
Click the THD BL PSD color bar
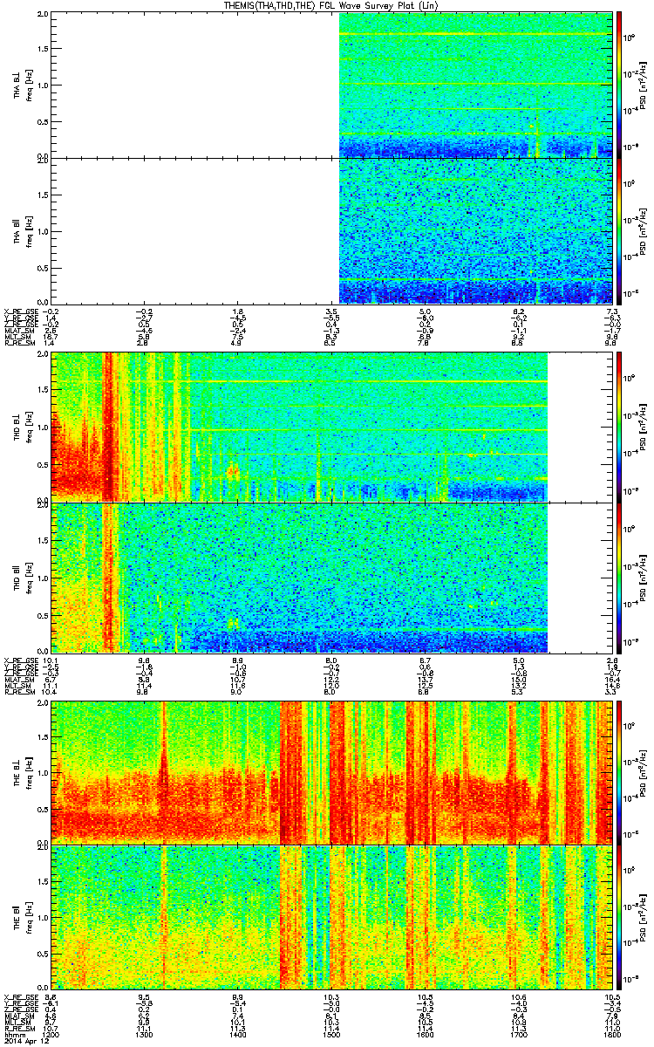click(619, 426)
